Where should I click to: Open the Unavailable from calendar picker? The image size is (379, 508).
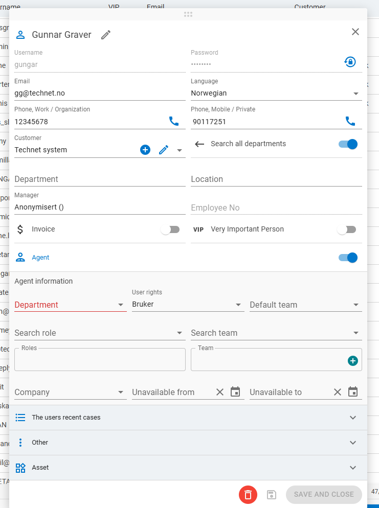235,392
